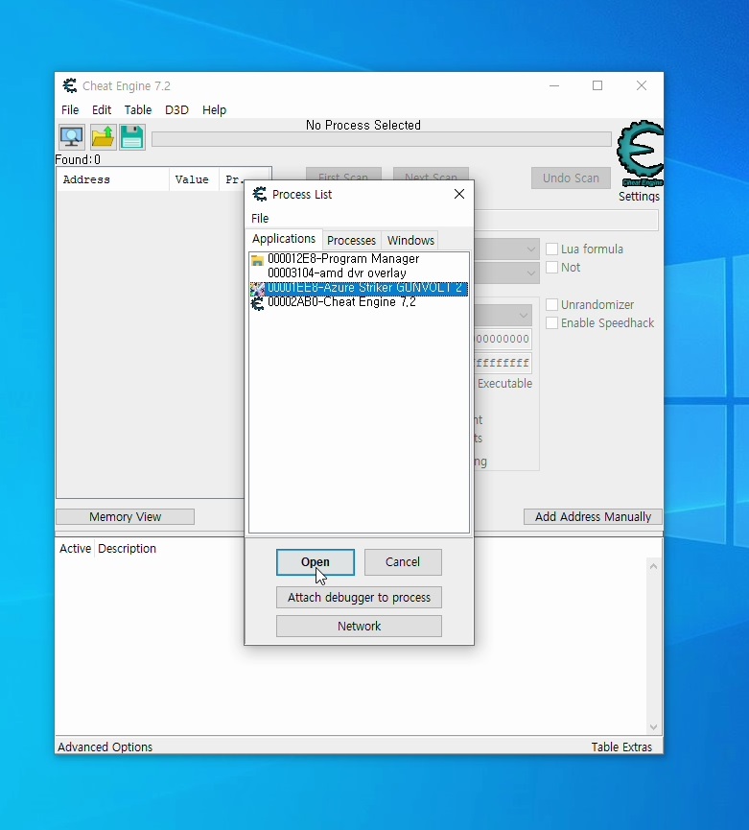Select Azure Striker GUNVOLT 2 process icon
749x830 pixels.
pyautogui.click(x=257, y=289)
